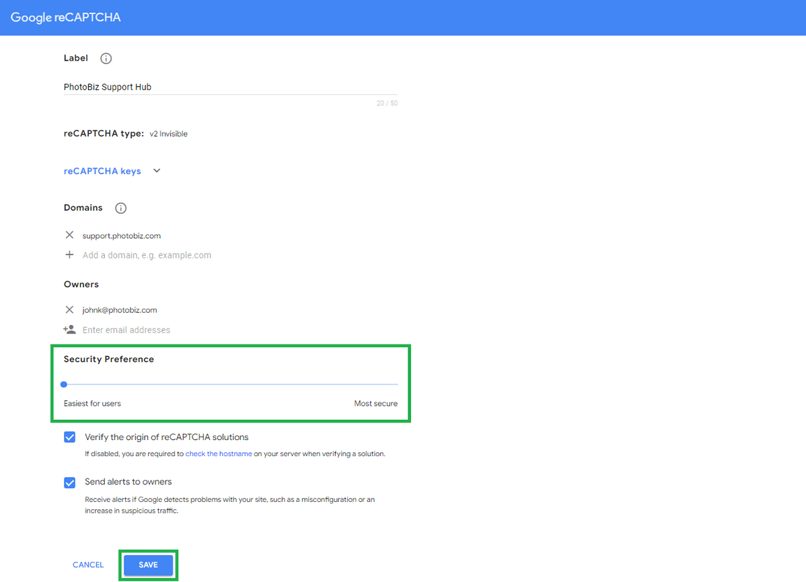Click the add-person icon under Owners

tap(69, 330)
